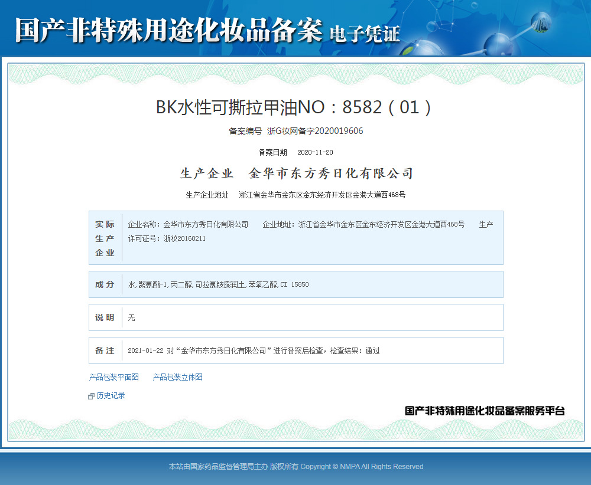Click the 企业地址 entry in the 实际生产企业 row
This screenshot has height=485, width=591.
tap(363, 225)
